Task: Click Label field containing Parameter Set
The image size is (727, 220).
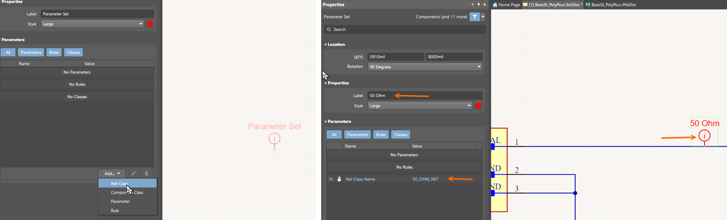Action: point(97,14)
